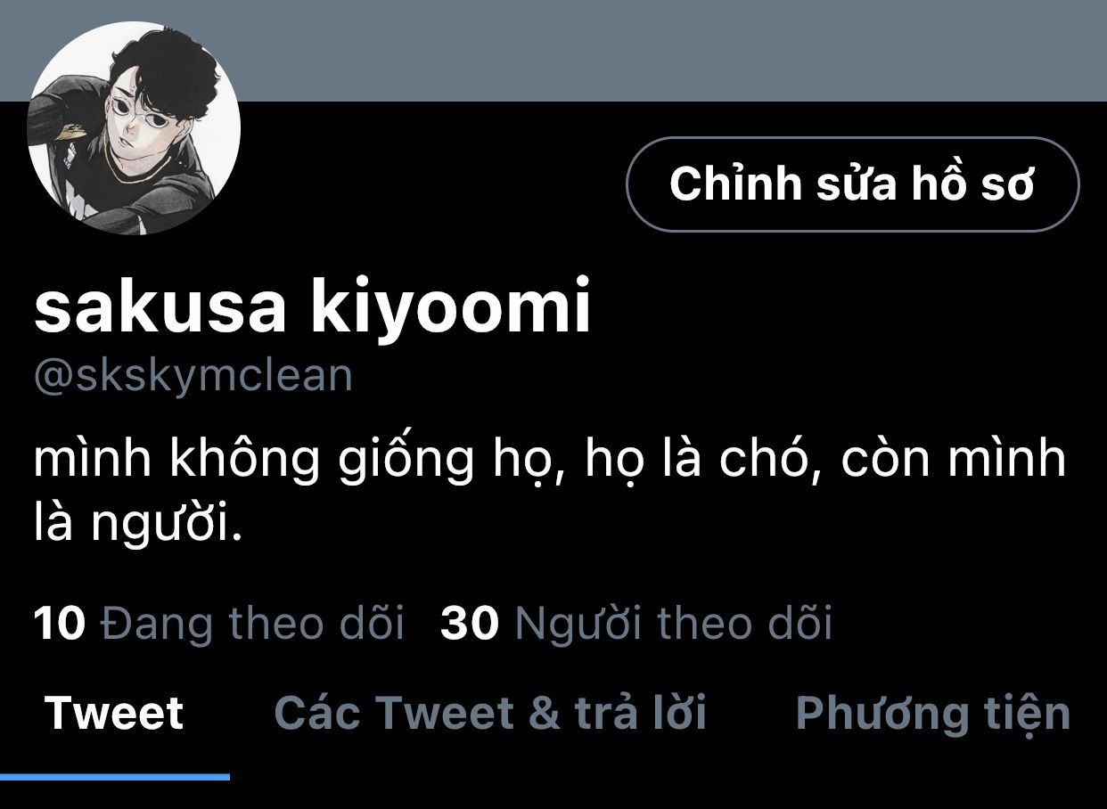Open the 10 Đang theo dõi list
The image size is (1107, 809).
219,623
